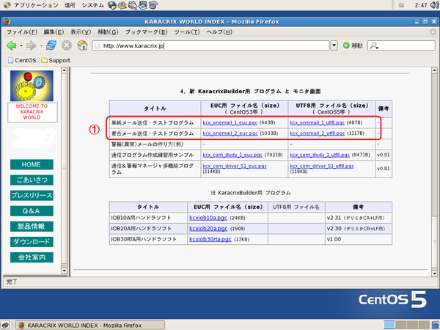Click the volume speaker icon in the top panel
This screenshot has width=440, height=330.
coord(436,5)
